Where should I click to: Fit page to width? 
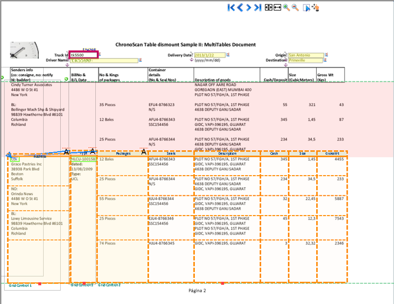pyautogui.click(x=277, y=7)
